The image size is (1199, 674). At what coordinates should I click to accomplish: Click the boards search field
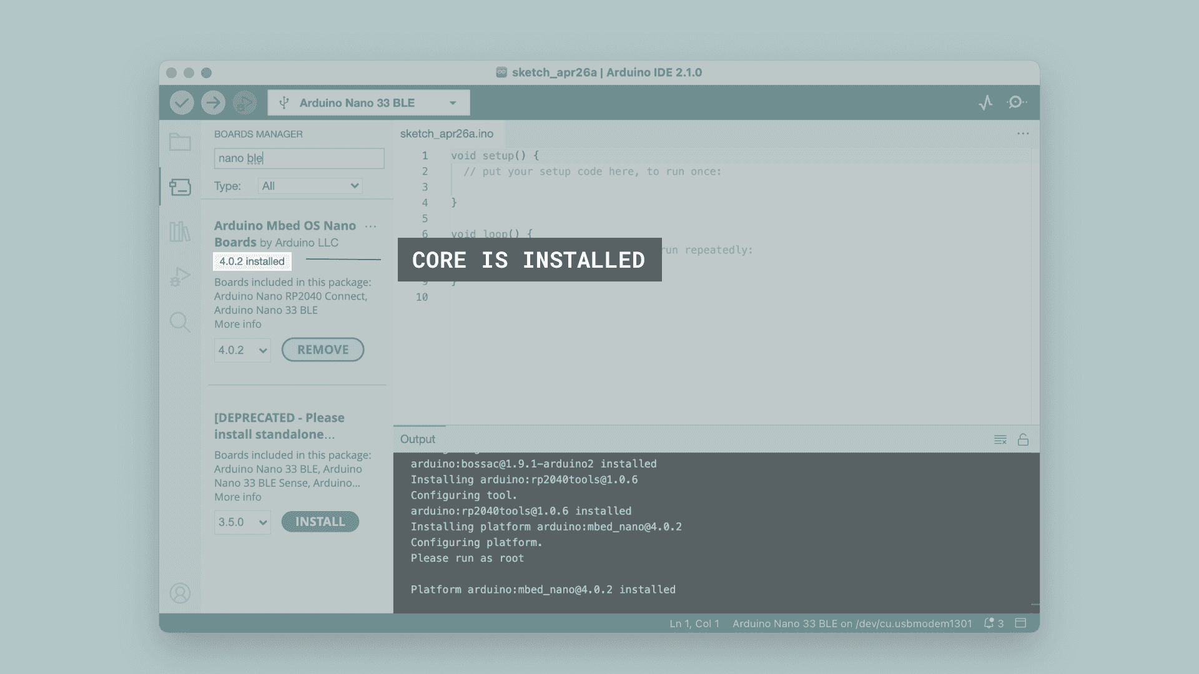click(299, 158)
